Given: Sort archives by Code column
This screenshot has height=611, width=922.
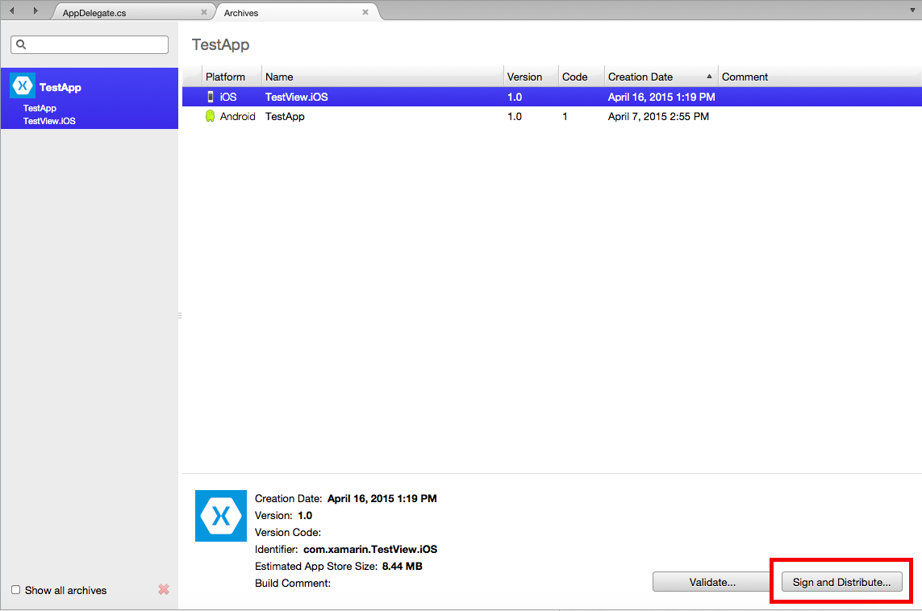Looking at the screenshot, I should 581,77.
